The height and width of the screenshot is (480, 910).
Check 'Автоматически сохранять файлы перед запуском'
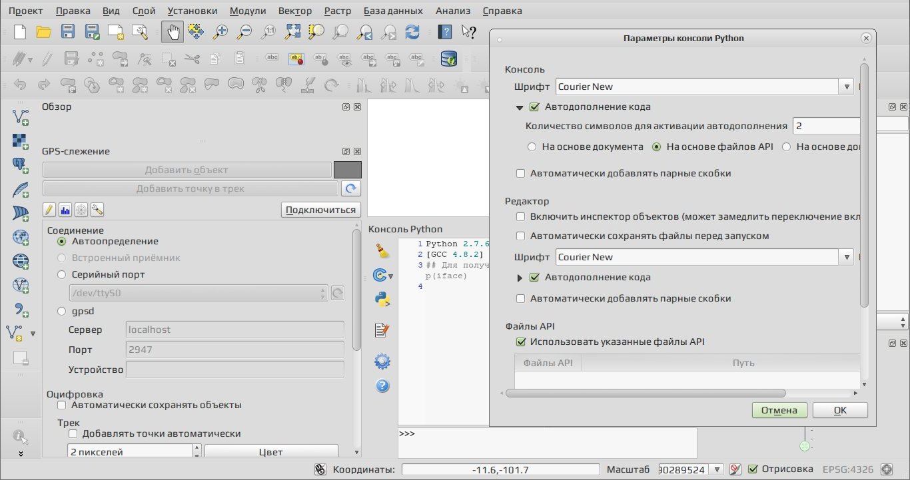click(x=521, y=236)
